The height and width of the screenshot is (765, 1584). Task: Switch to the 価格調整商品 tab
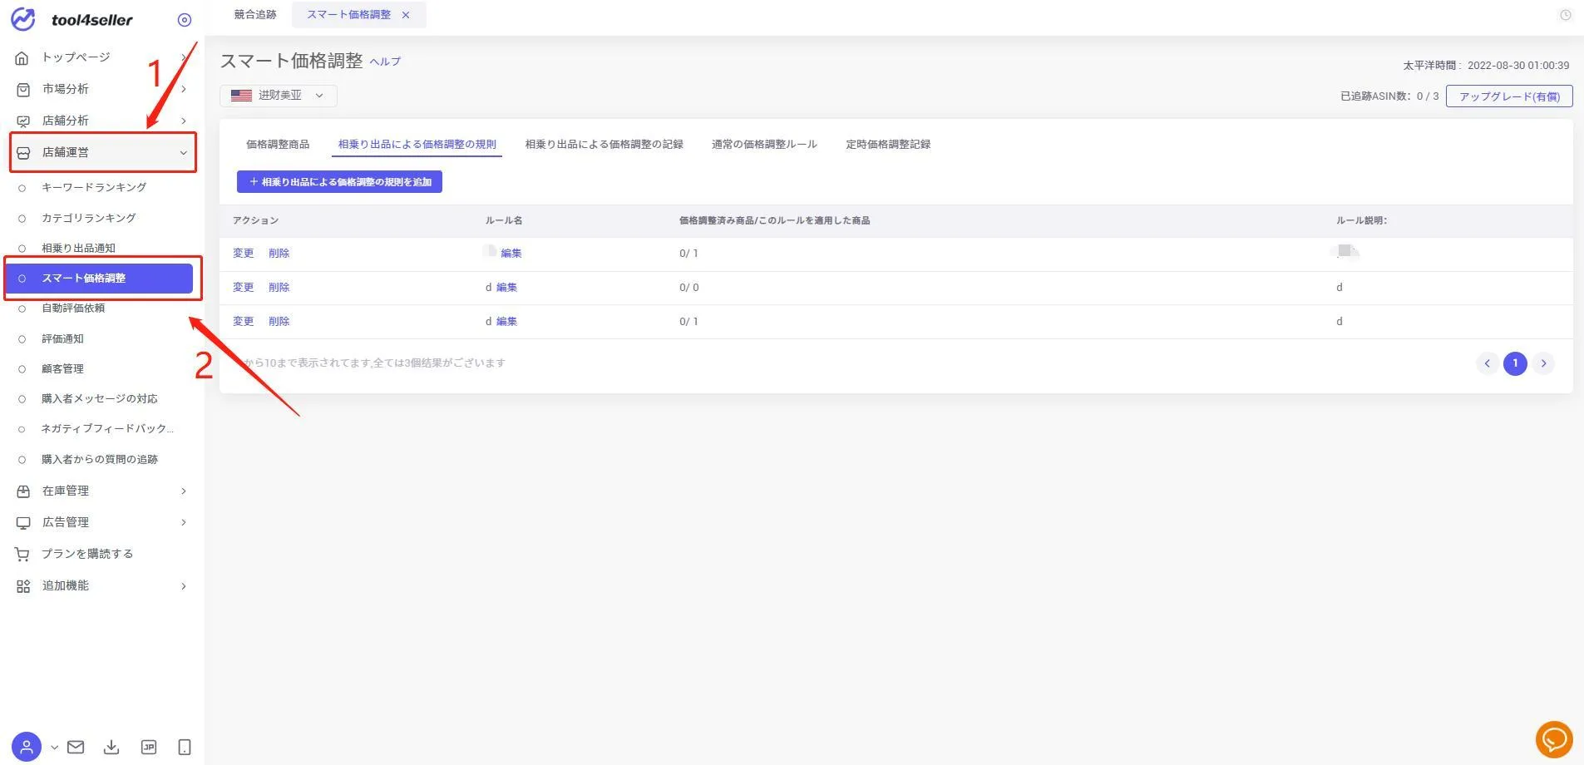278,144
